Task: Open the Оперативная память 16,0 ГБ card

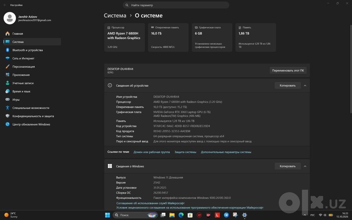Action: point(168,37)
